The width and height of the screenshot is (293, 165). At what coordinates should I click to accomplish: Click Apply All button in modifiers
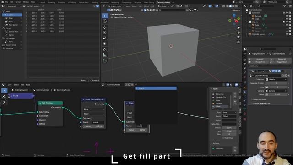point(259,59)
